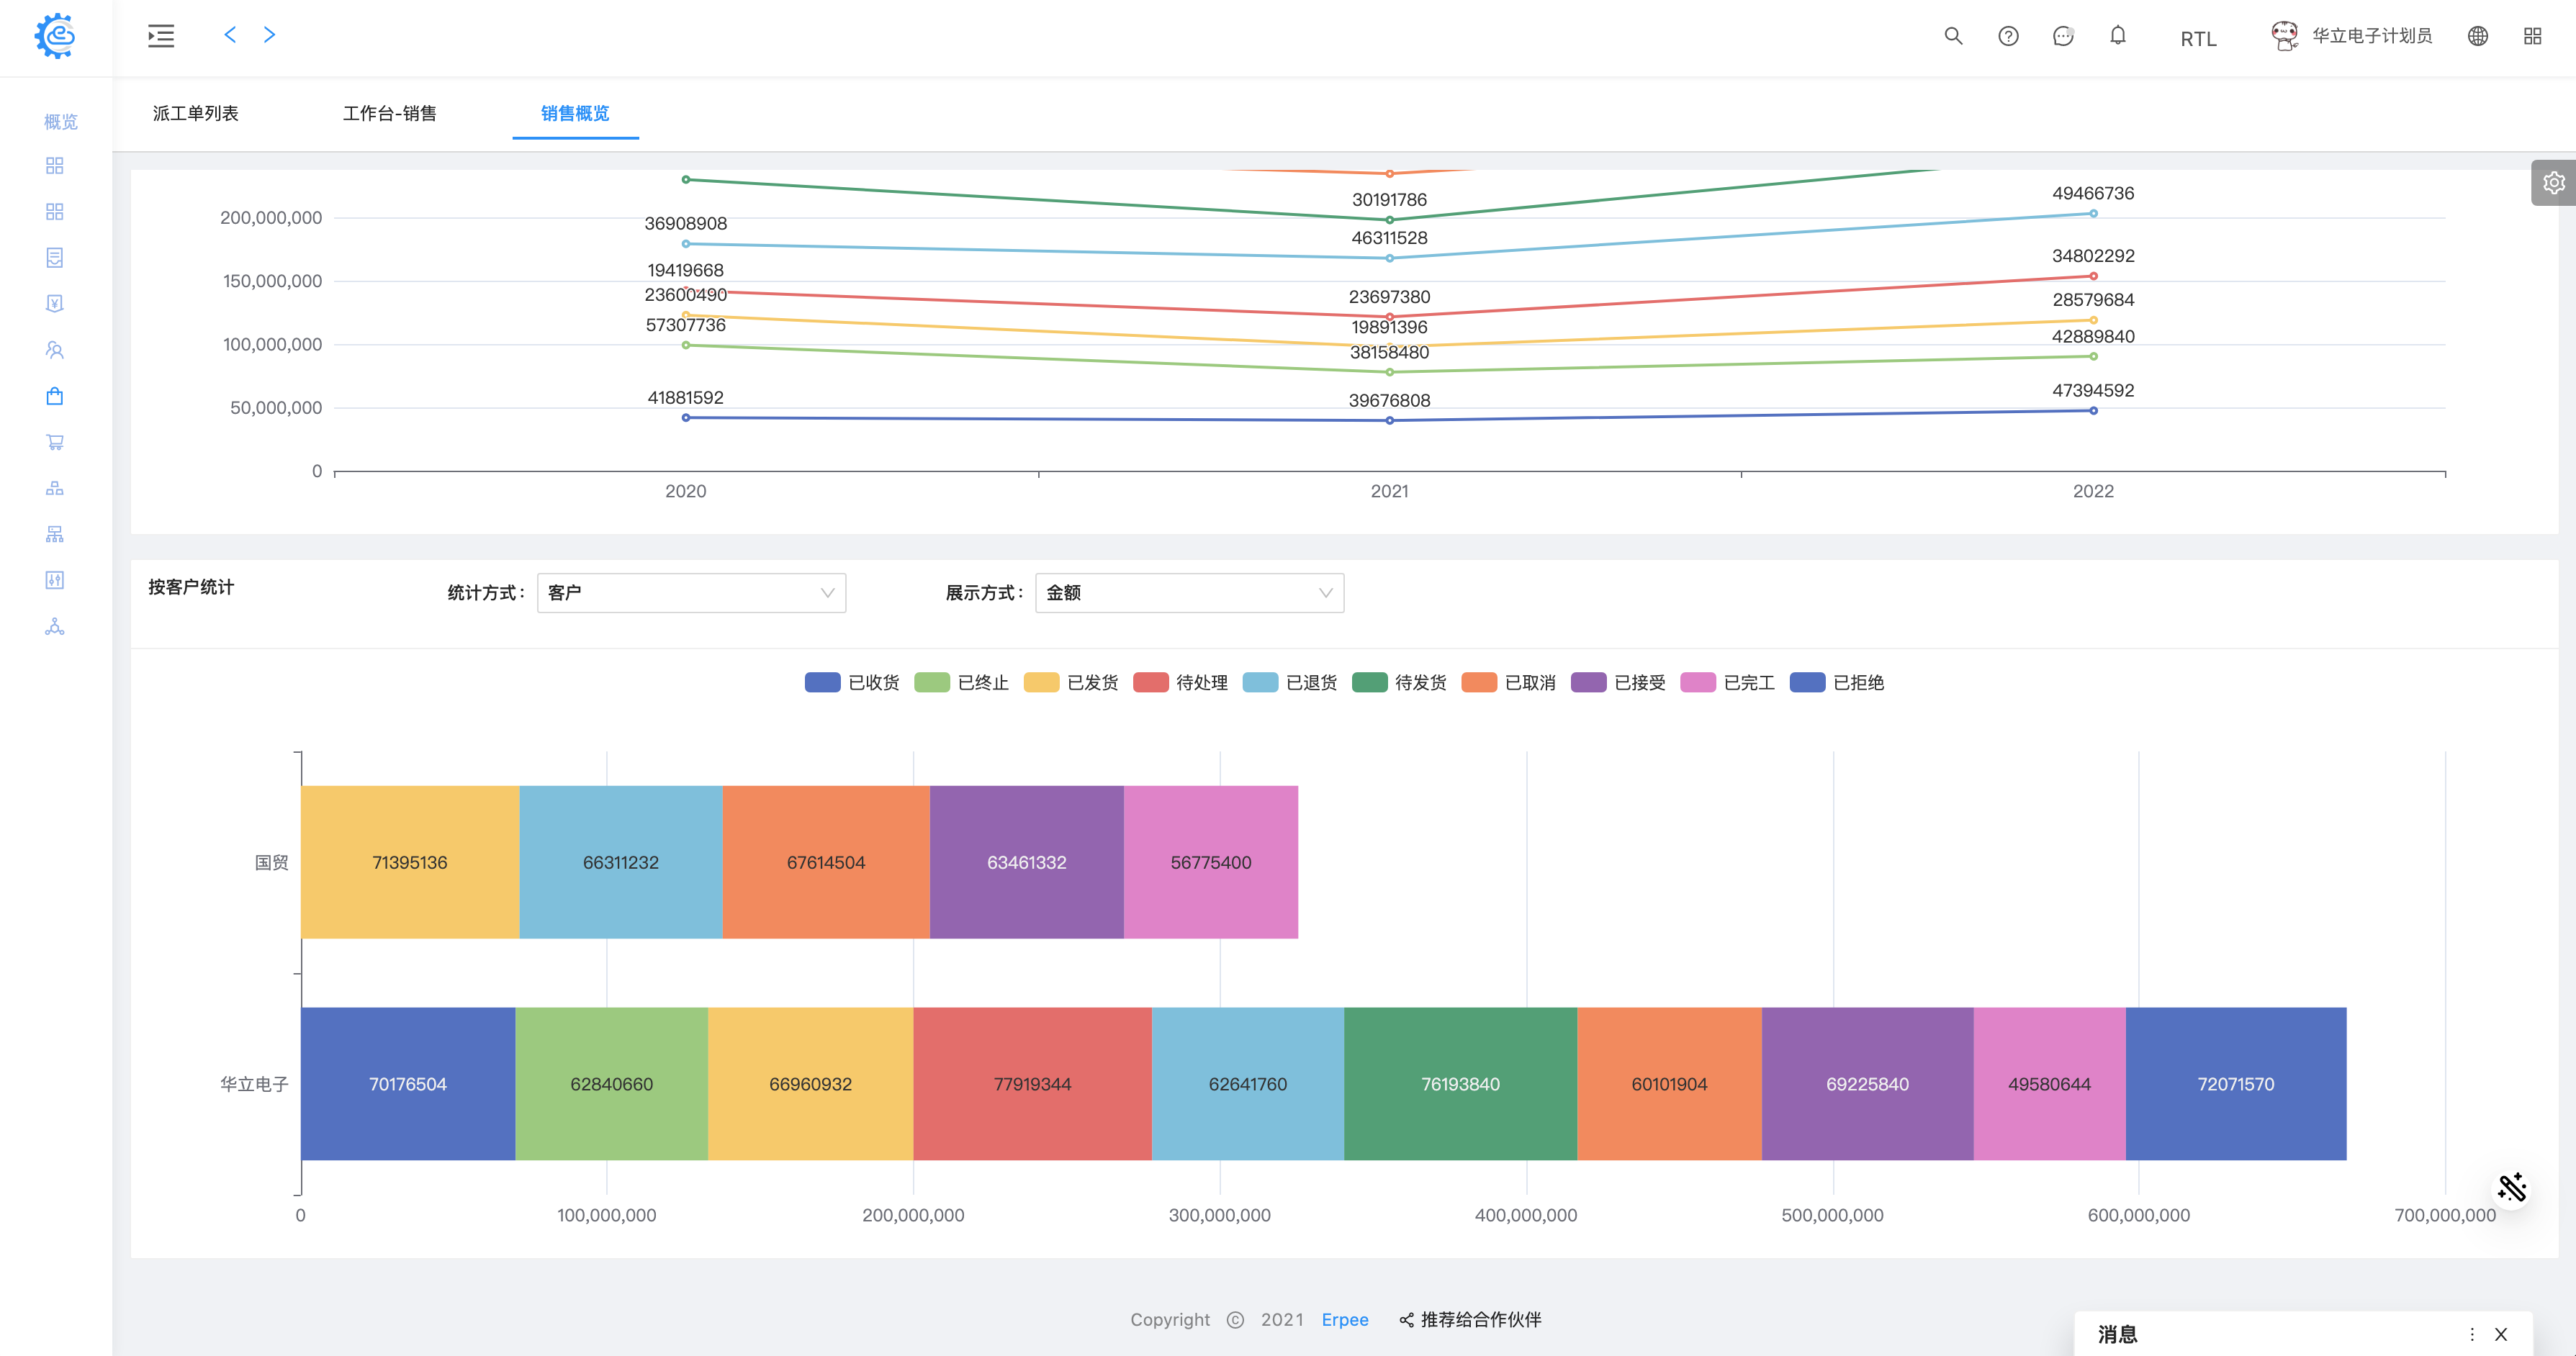
Task: Expand the 统计方式 客户 dropdown
Action: point(691,593)
